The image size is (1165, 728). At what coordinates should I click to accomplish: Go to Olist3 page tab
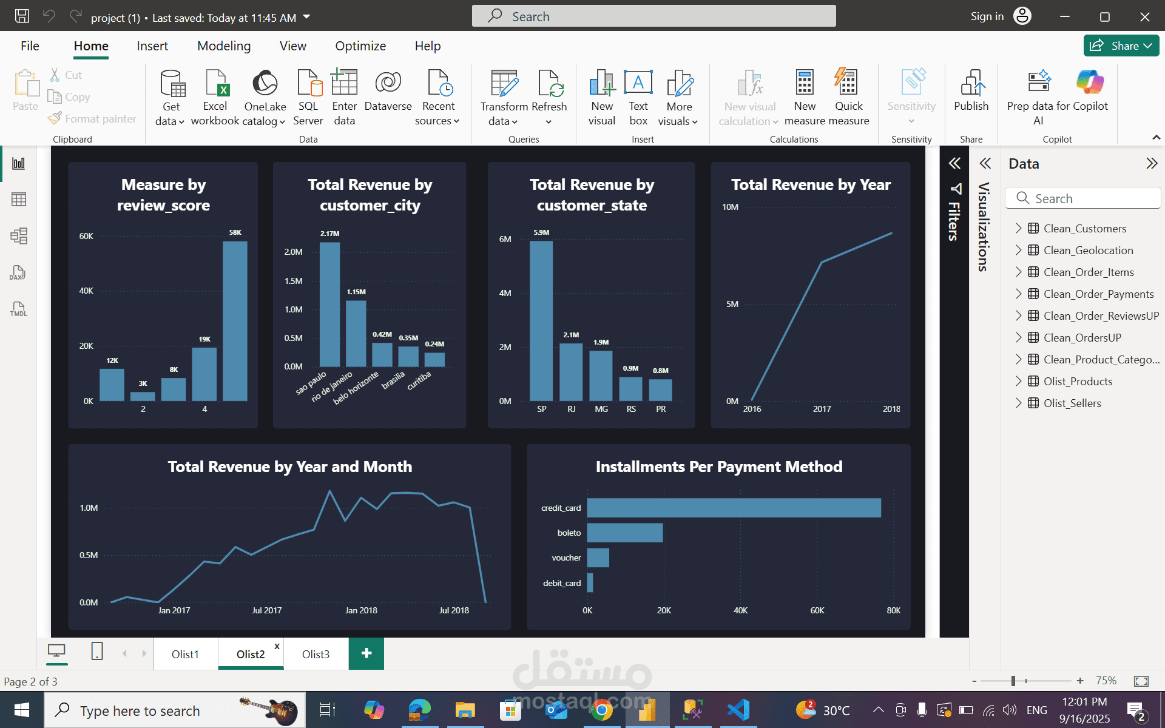[x=316, y=654]
